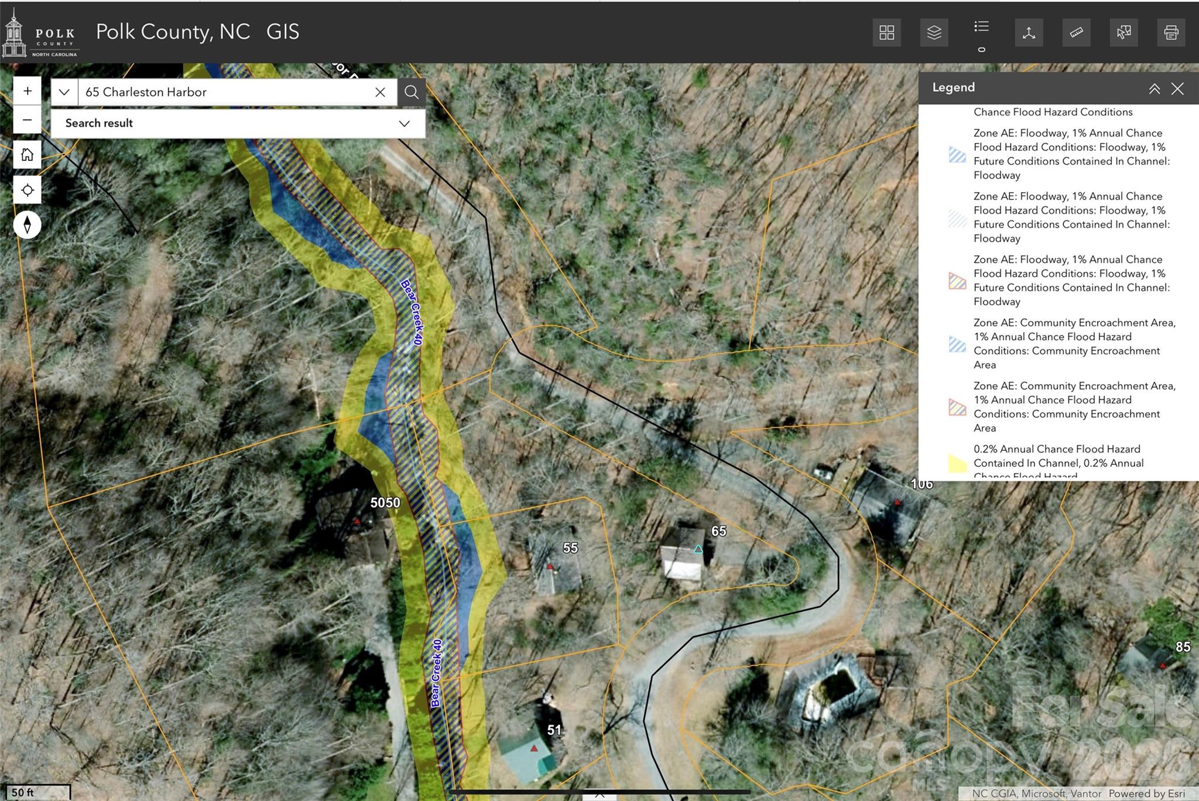Return to default home extent
The image size is (1199, 801).
(28, 155)
